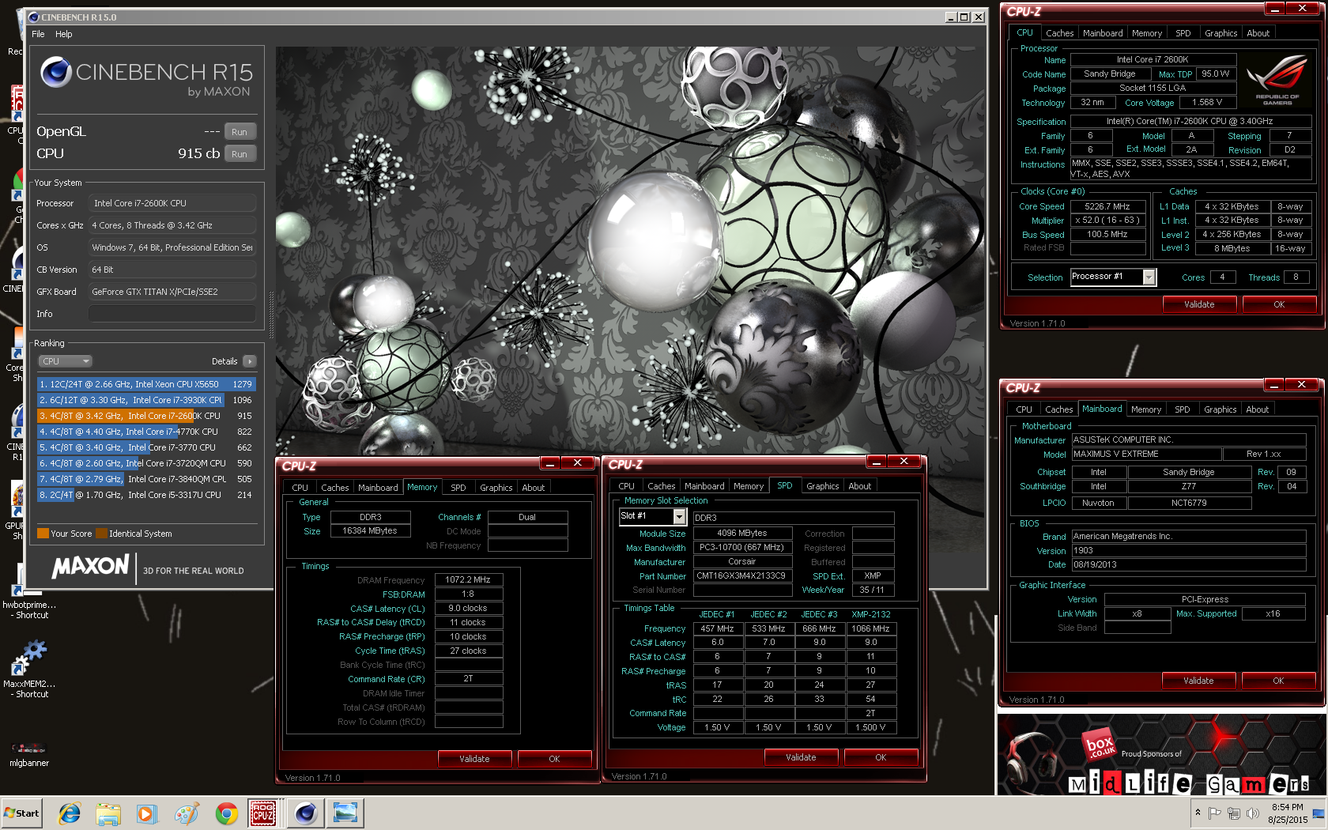Open the network tray icon
The width and height of the screenshot is (1328, 830).
[x=1233, y=813]
